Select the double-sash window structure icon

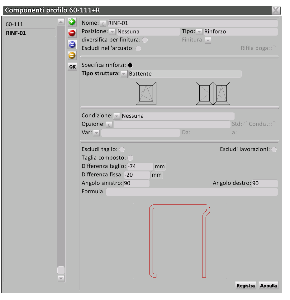(x=213, y=93)
